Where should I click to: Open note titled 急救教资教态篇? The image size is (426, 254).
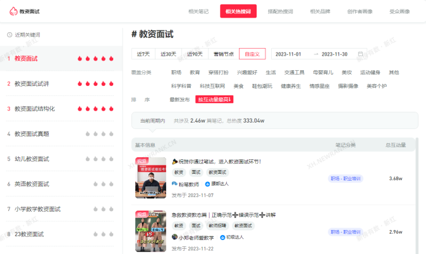[x=224, y=215]
